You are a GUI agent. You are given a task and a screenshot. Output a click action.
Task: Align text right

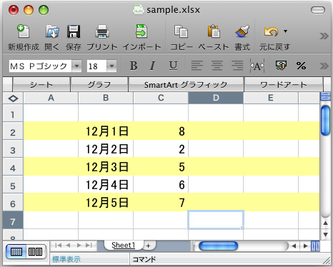[x=237, y=66]
